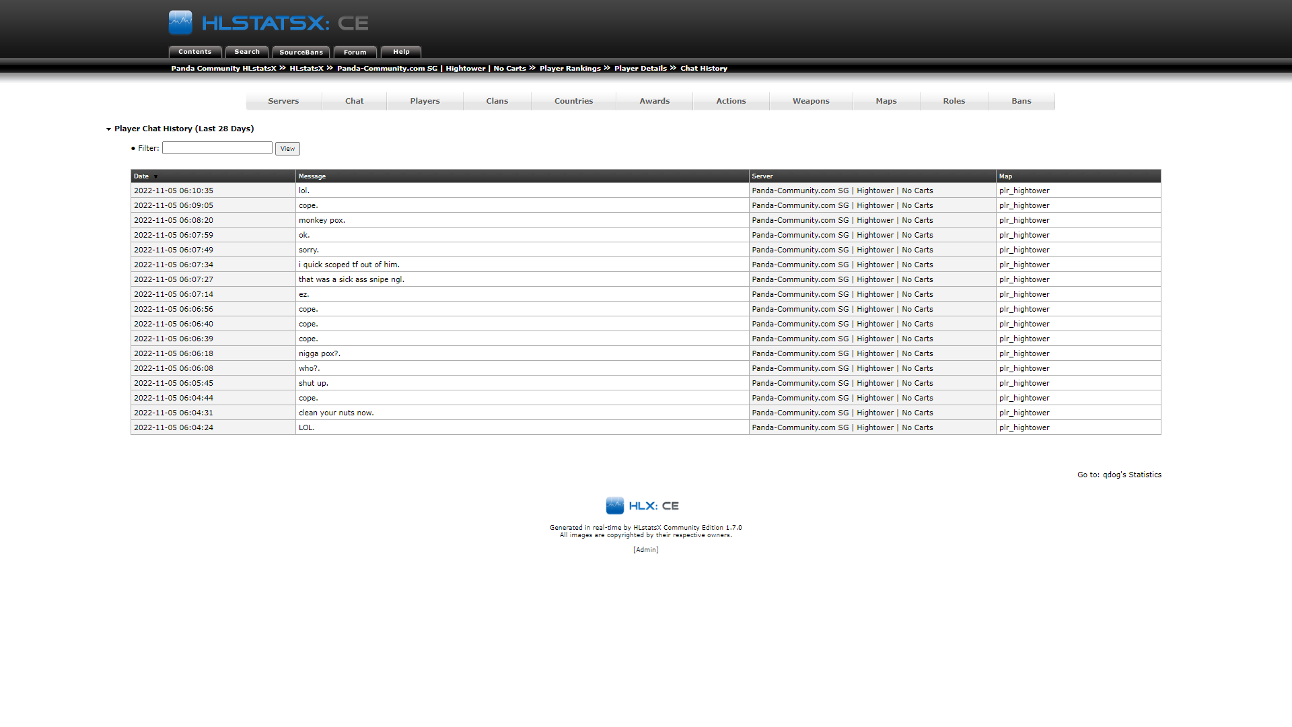1292x727 pixels.
Task: Click the HLX: CE footer logo icon
Action: pos(615,505)
